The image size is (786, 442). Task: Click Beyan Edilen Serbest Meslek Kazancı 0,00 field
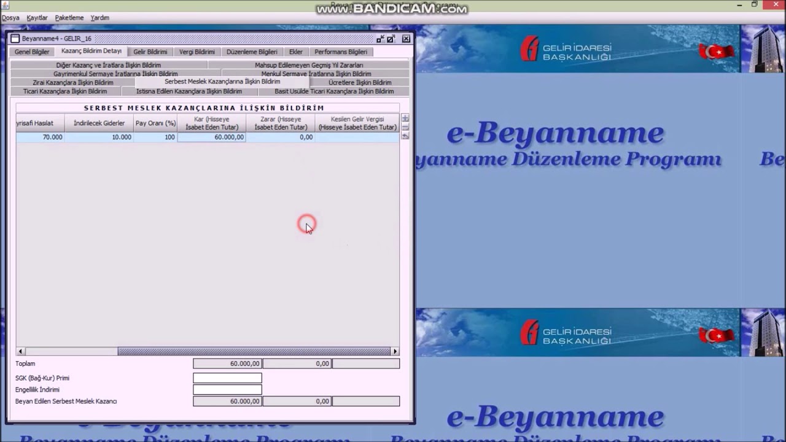coord(297,401)
